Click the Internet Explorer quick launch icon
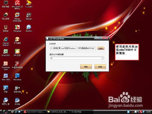The height and width of the screenshot is (114, 152). coord(16,112)
